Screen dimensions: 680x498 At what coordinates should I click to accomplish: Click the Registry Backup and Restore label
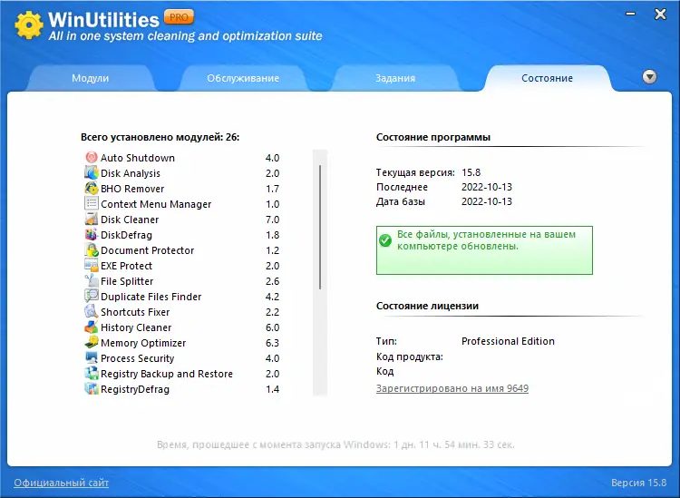167,374
